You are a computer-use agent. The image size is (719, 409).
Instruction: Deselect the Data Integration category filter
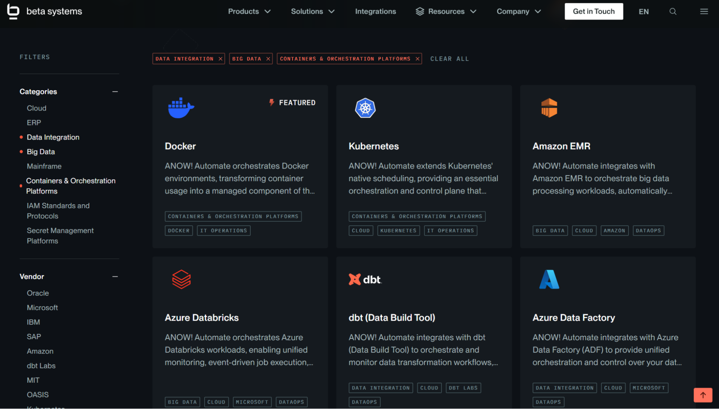click(x=53, y=137)
